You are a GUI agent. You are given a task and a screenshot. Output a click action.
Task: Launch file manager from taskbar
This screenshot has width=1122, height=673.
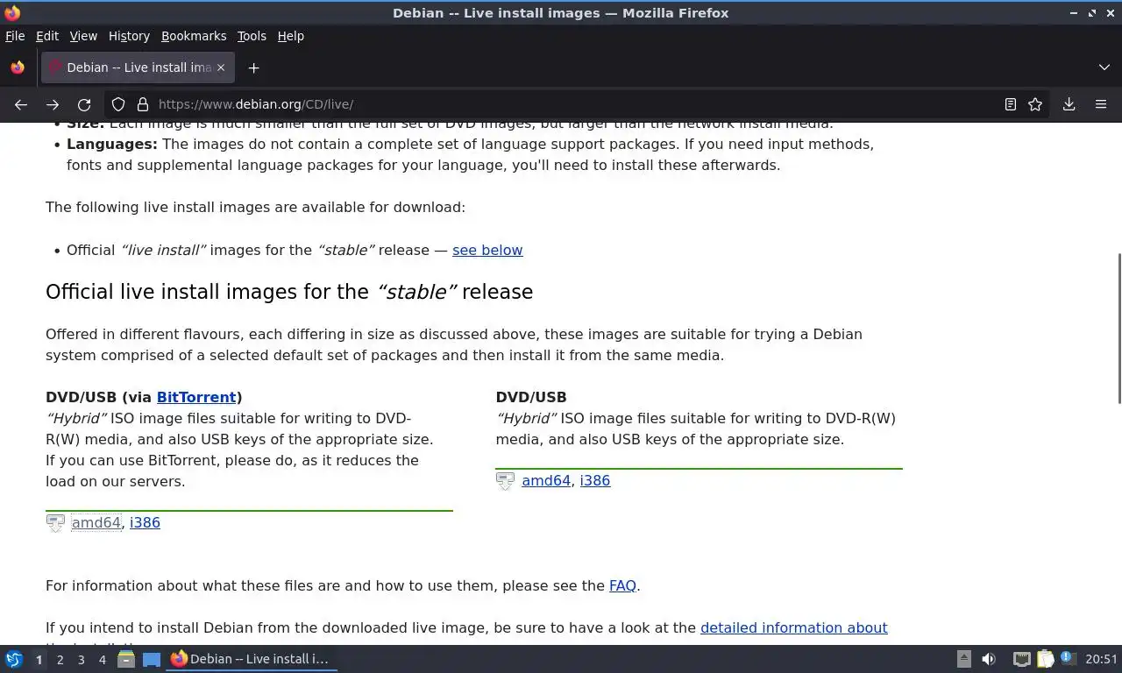click(x=126, y=659)
